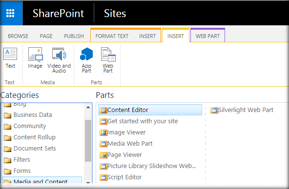Select the Image Viewer web part
Viewport: 289px width, 189px height.
click(126, 132)
